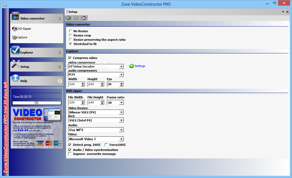Viewport: 292px width, 178px height.
Task: Adjust capture Height stepper arrows
Action: (x=102, y=84)
